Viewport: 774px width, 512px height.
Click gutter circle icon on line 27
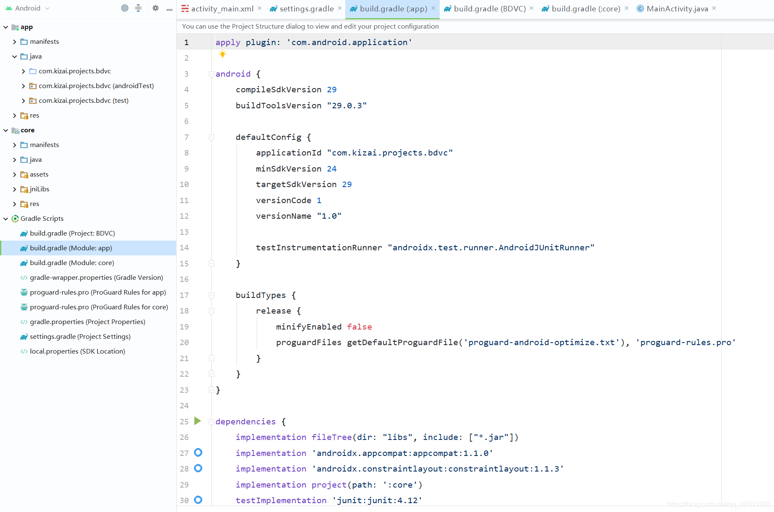pos(198,453)
